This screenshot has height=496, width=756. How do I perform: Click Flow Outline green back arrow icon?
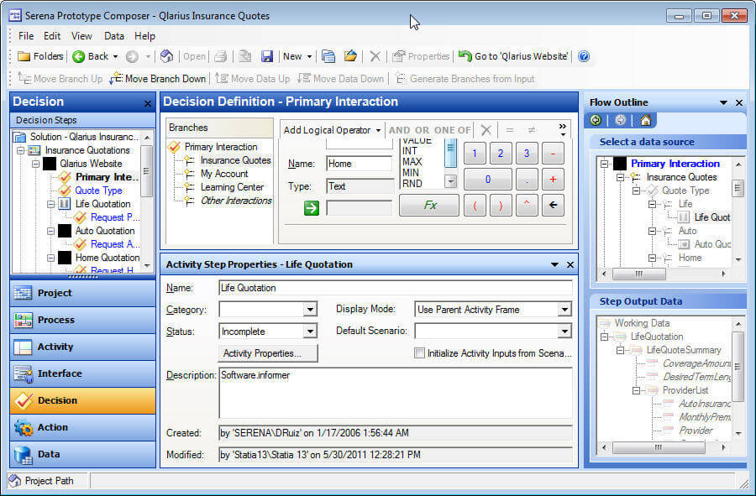pyautogui.click(x=596, y=120)
